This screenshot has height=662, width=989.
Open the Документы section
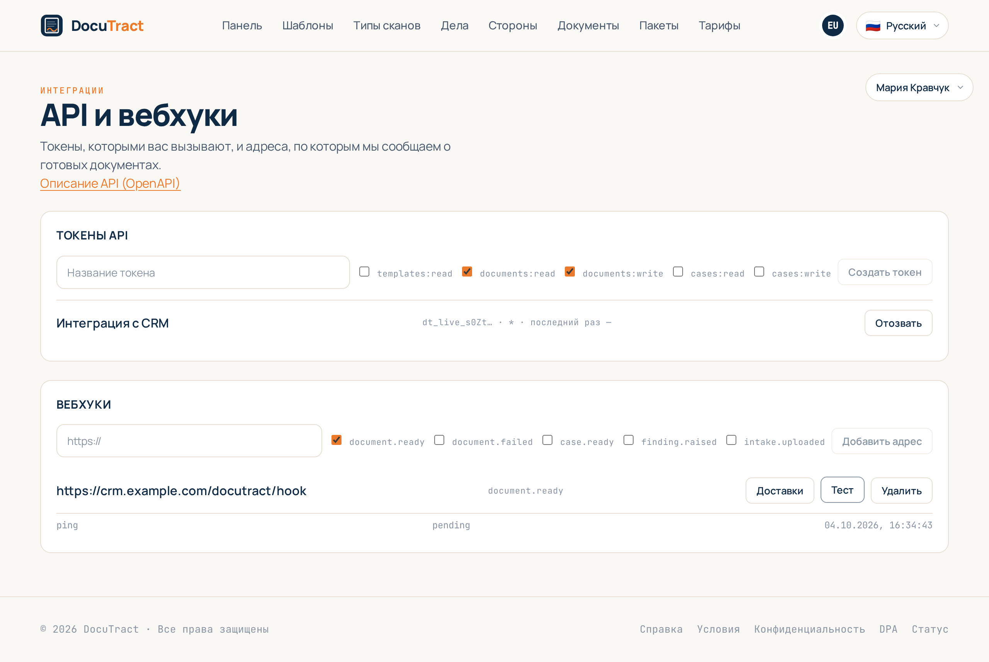588,26
